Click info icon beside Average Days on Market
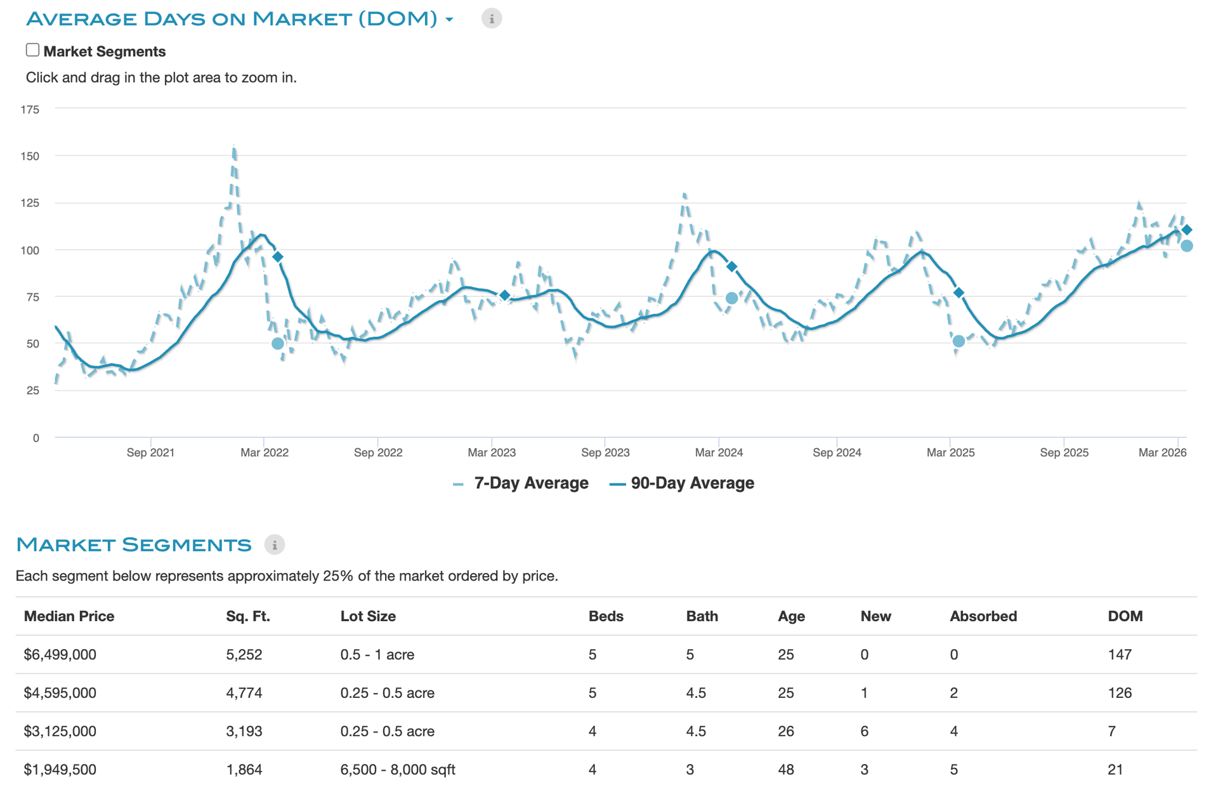This screenshot has height=802, width=1218. (491, 18)
